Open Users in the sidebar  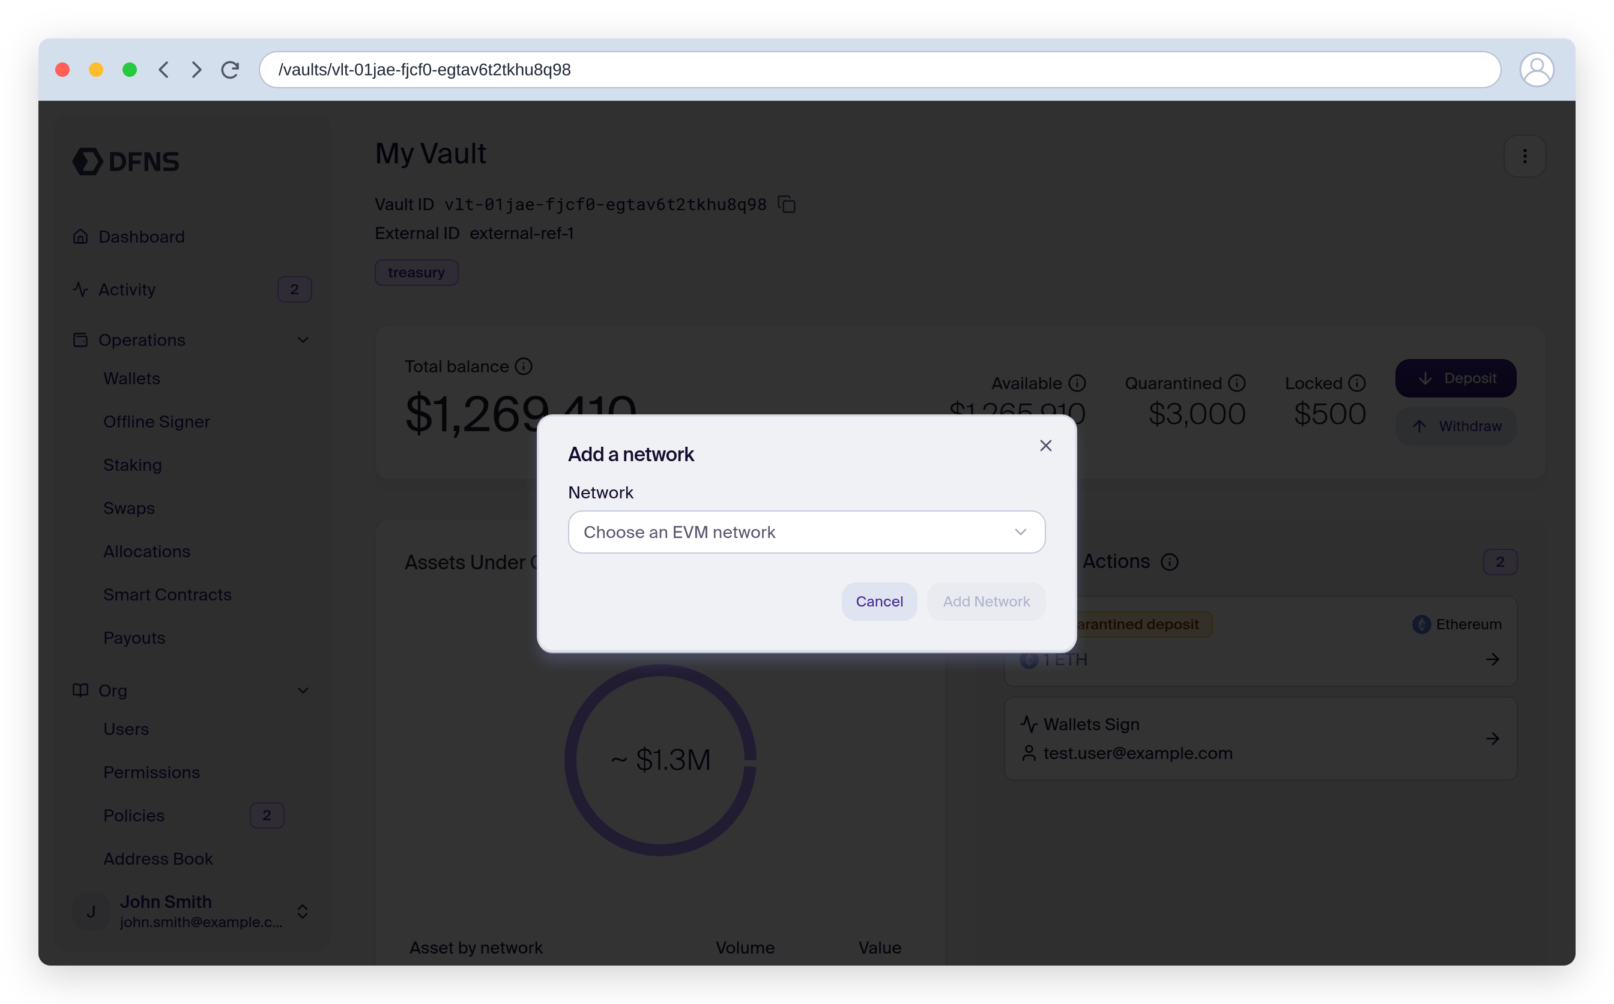coord(125,729)
